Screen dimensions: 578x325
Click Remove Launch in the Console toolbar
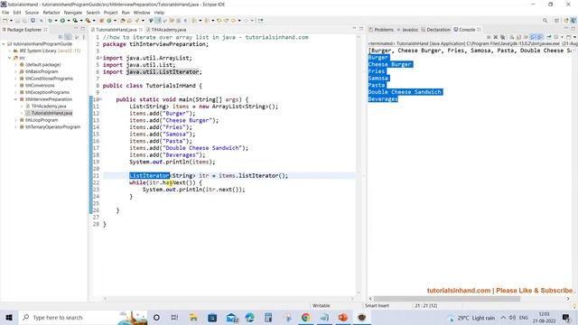(496, 37)
